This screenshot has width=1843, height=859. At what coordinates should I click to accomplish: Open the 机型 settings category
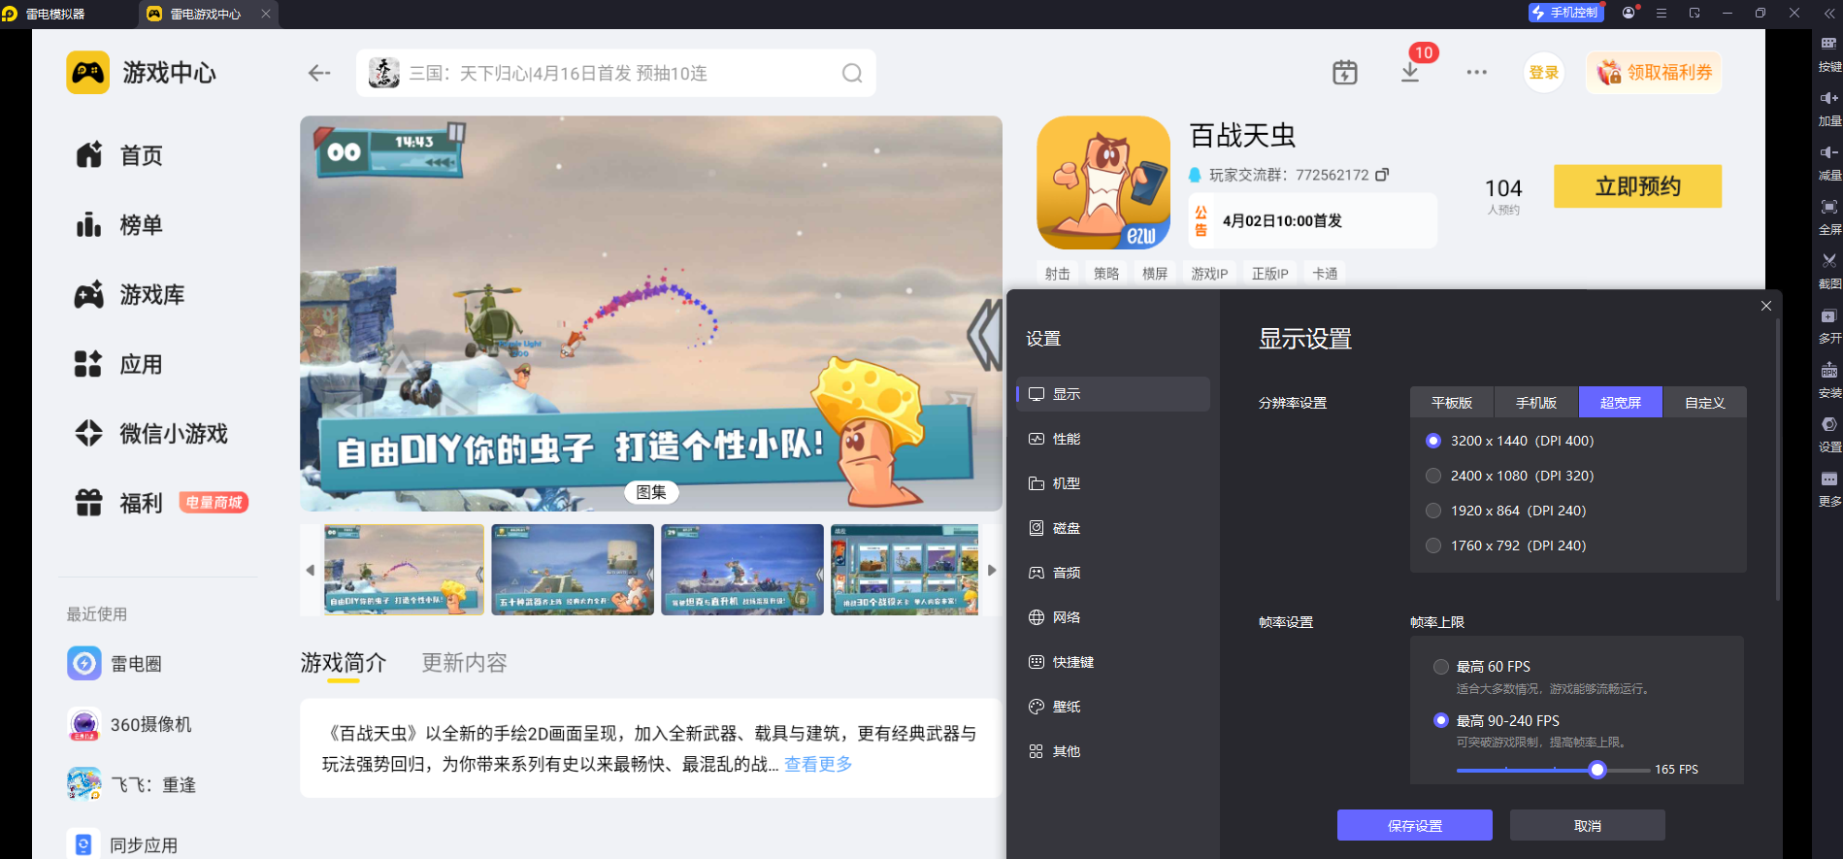click(x=1113, y=483)
